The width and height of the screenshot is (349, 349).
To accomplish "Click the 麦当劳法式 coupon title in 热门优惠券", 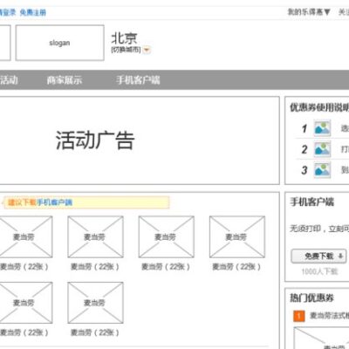I will tap(329, 316).
